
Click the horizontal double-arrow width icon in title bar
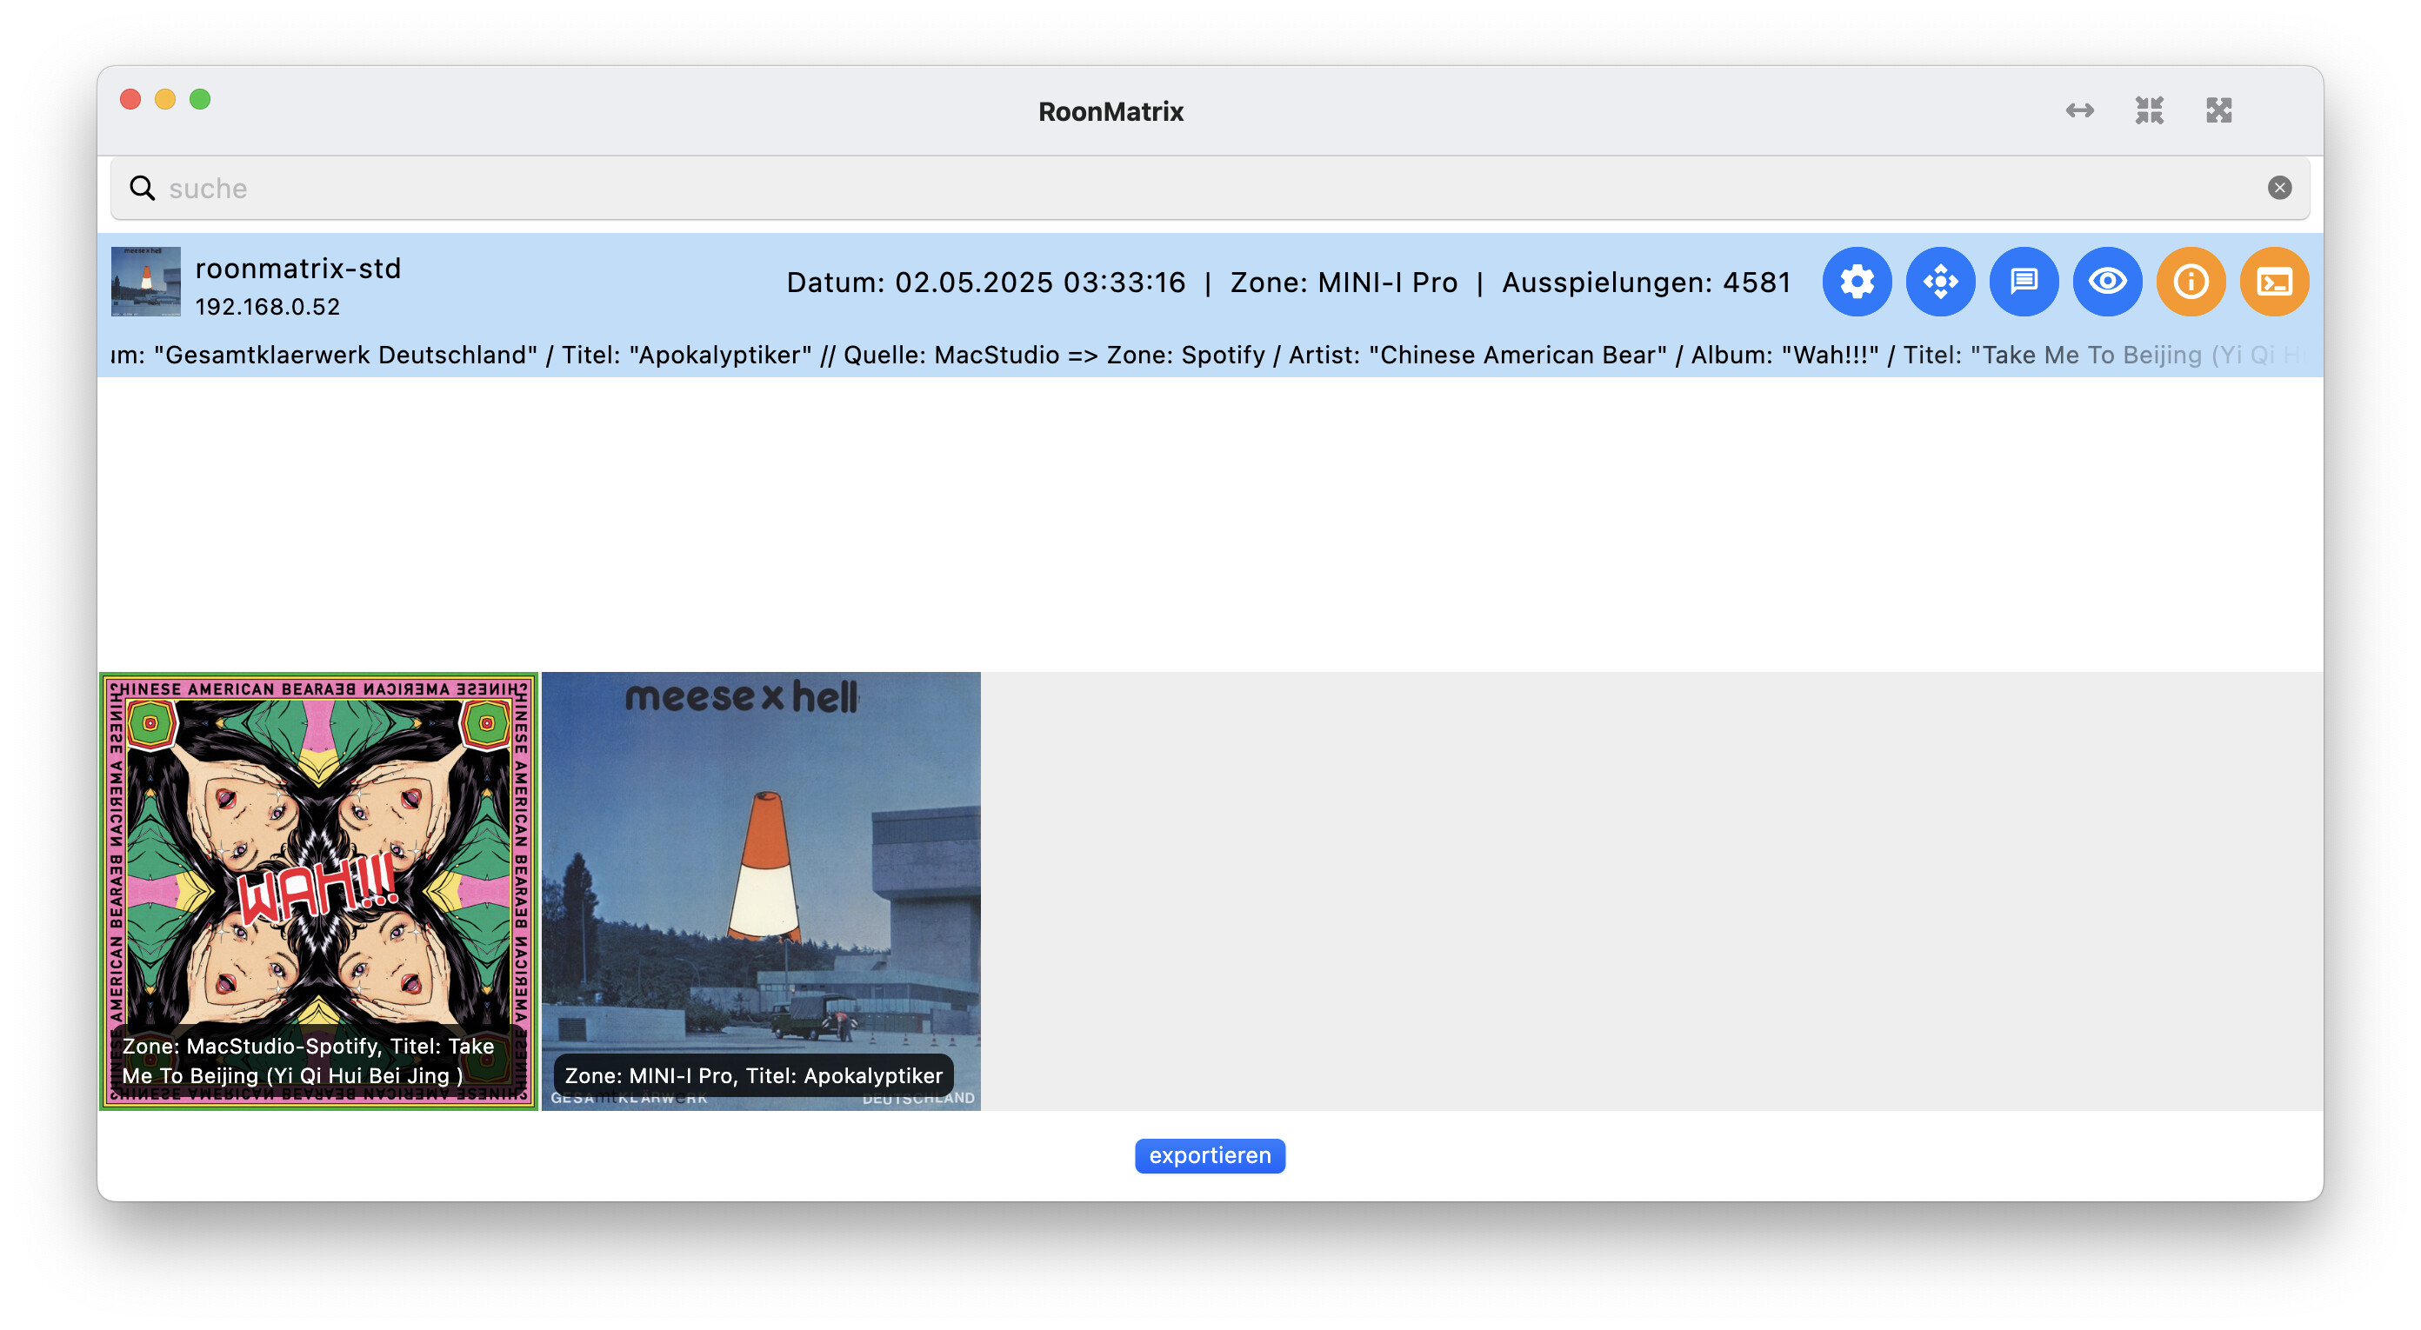(x=2079, y=111)
